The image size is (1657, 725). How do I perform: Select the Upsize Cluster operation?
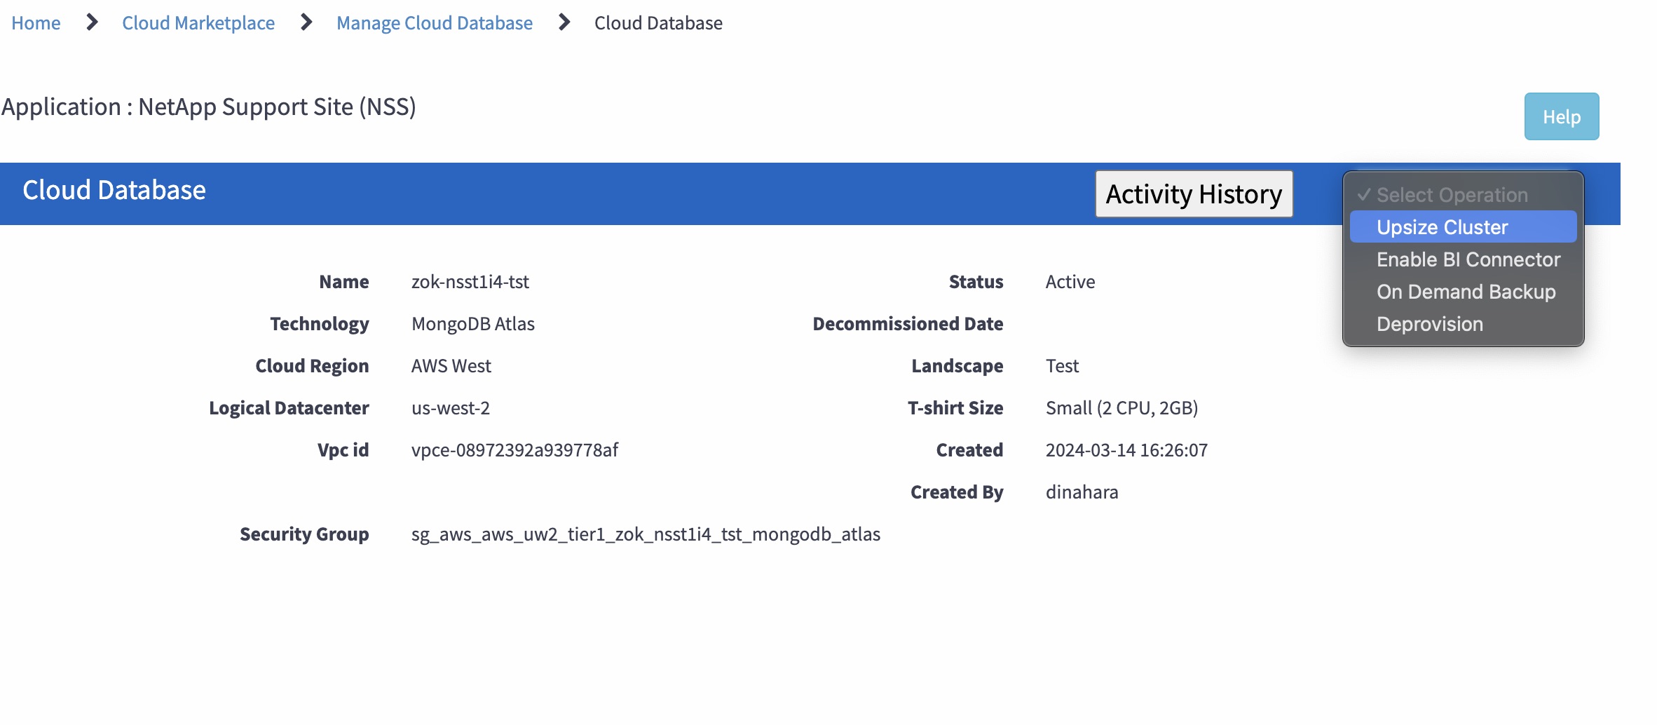pos(1442,226)
